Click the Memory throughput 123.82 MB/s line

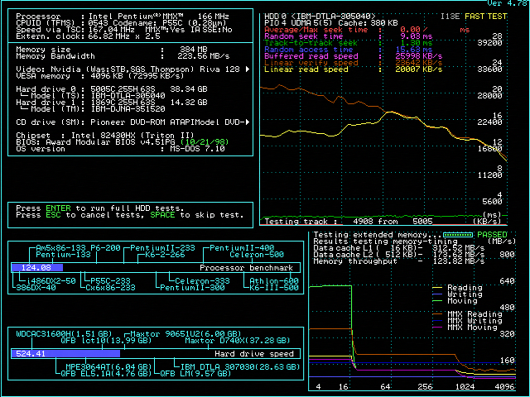(x=399, y=261)
